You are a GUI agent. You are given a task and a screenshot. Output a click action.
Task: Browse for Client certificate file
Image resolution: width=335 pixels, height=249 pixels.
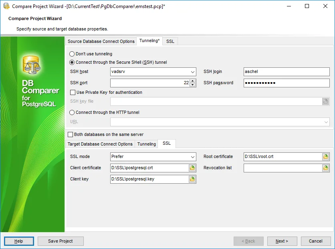click(192, 168)
